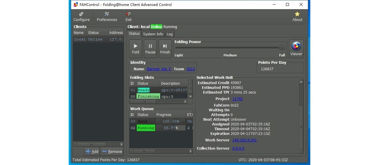Image resolution: width=379 pixels, height=165 pixels.
Task: Open the Dermot_Xie_C identity name link
Action: tap(159, 69)
